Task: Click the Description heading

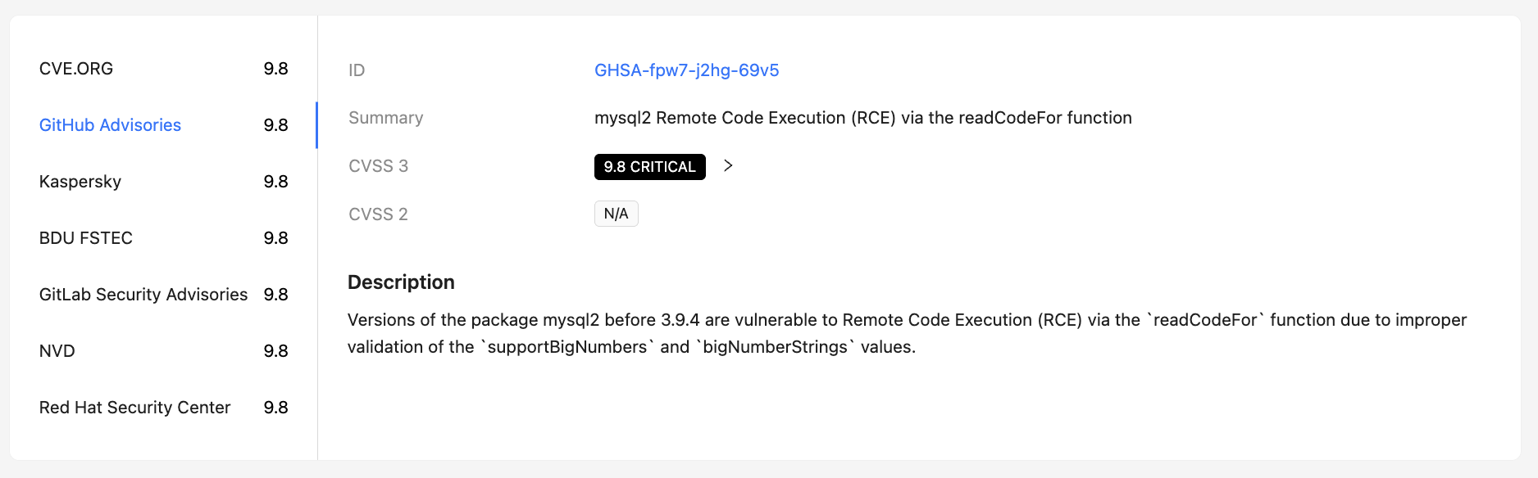Action: pos(401,282)
